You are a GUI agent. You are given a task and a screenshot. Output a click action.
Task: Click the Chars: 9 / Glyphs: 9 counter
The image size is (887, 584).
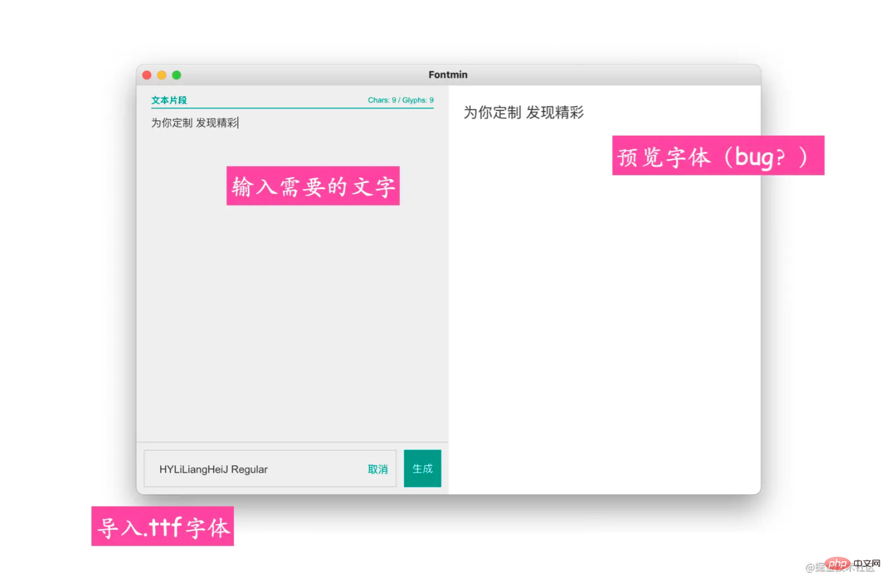(401, 100)
